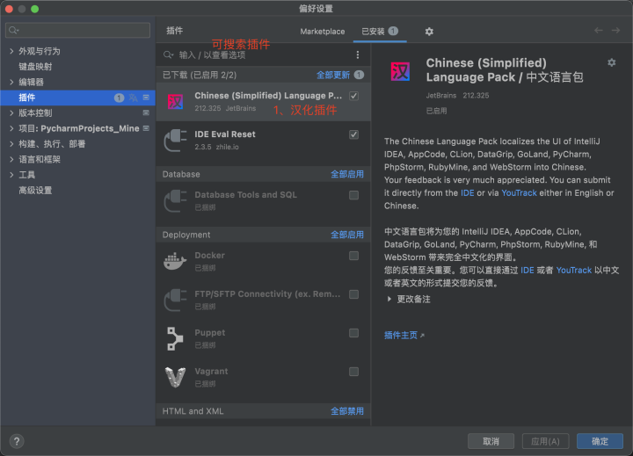This screenshot has height=456, width=633.
Task: Click the 确定 button
Action: coord(600,441)
